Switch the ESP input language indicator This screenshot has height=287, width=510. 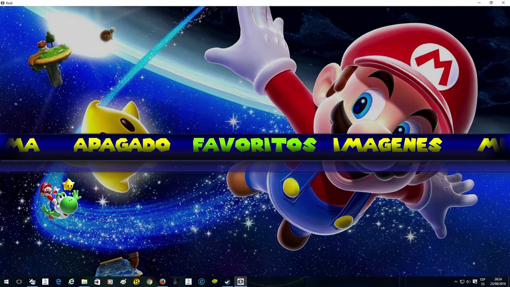[x=483, y=282]
